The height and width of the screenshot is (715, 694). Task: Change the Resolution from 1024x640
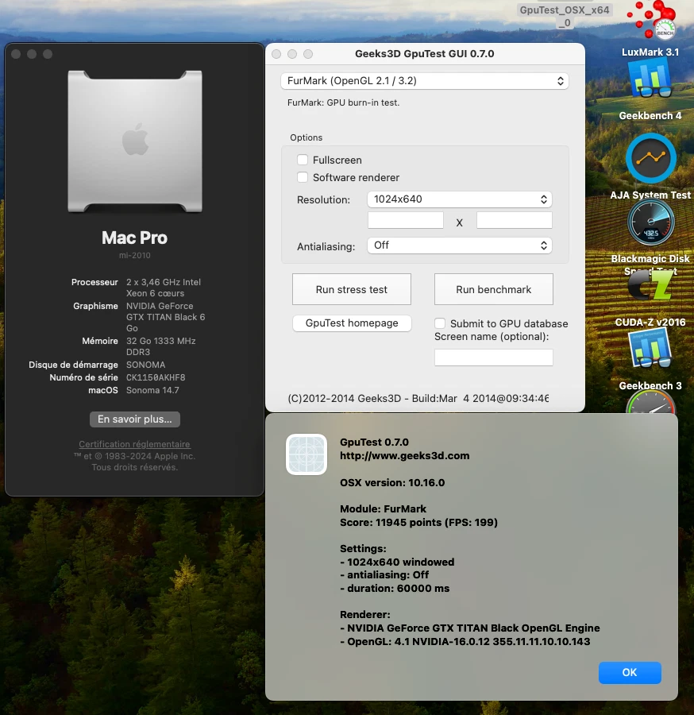(459, 199)
